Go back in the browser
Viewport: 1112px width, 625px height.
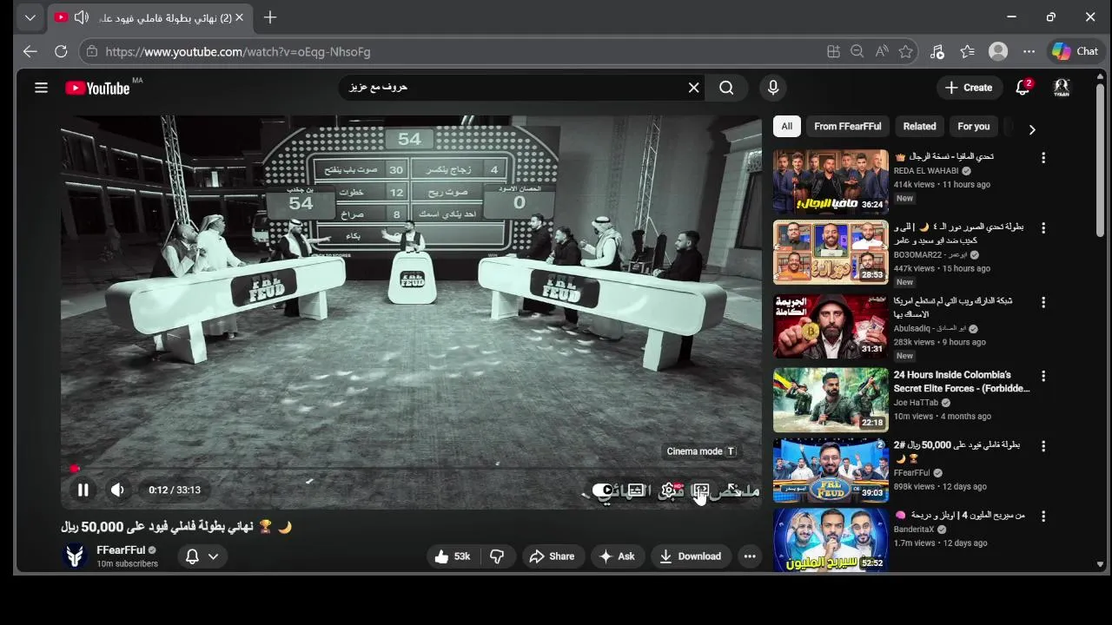(30, 52)
